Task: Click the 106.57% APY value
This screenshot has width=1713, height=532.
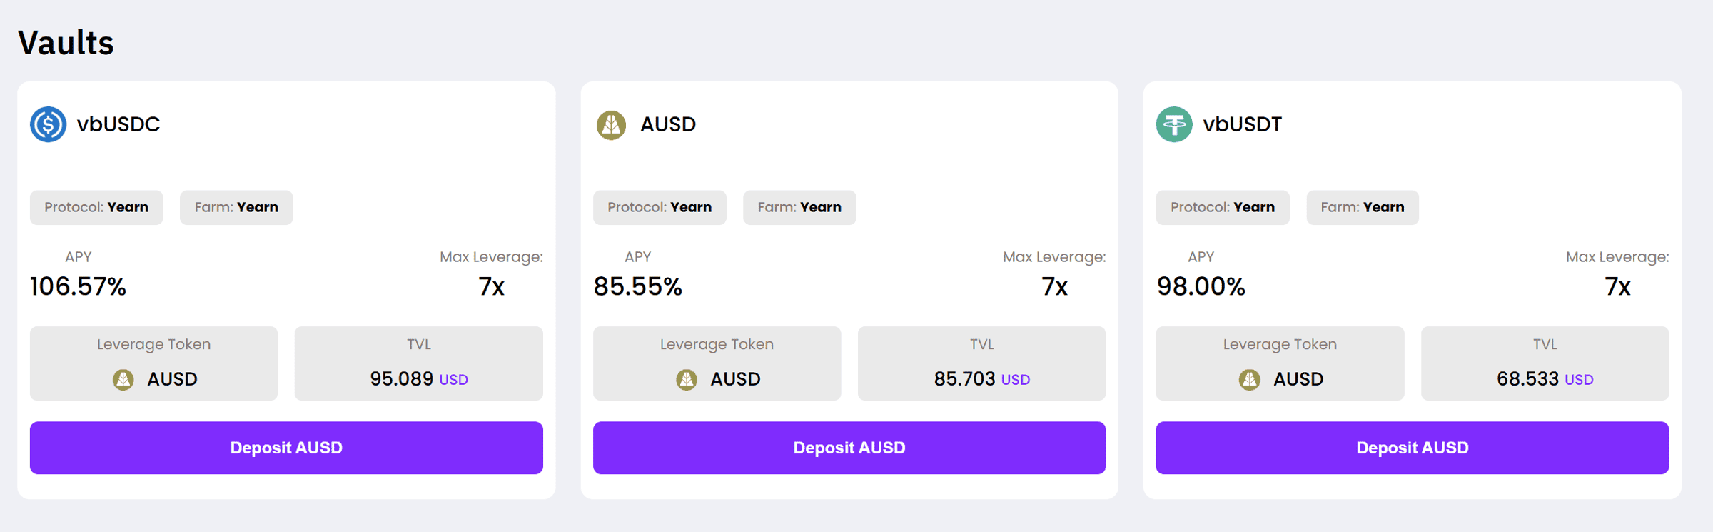Action: tap(79, 287)
